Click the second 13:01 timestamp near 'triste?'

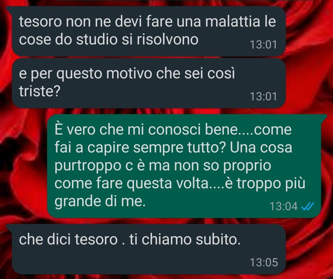click(263, 96)
